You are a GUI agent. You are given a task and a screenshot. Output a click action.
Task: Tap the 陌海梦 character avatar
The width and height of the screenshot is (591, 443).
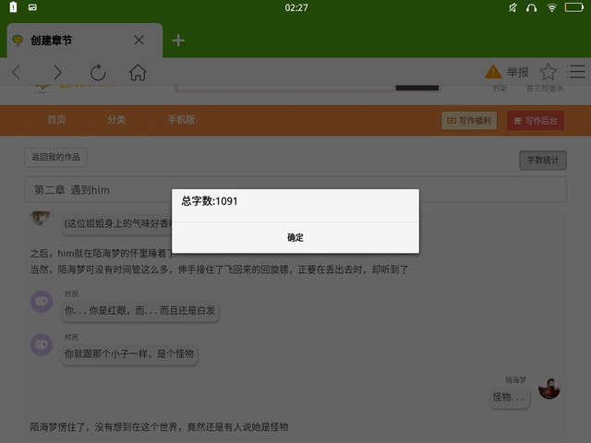click(549, 389)
